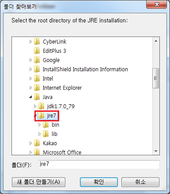The image size is (170, 194).
Task: Select the Kakao folder name
Action: coord(50,143)
